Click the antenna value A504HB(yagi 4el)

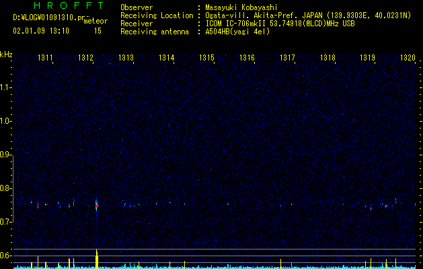pos(237,32)
